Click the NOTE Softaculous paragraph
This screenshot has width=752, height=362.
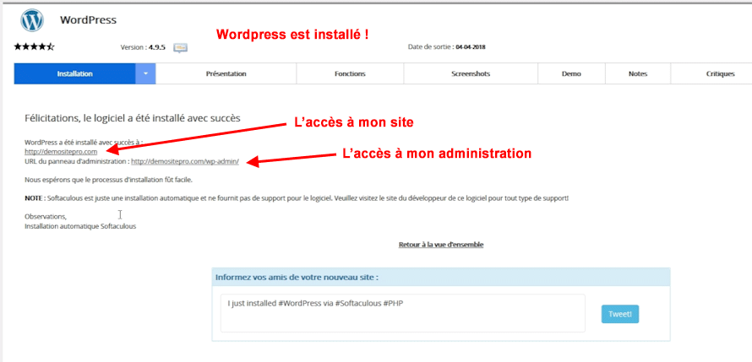pos(297,197)
